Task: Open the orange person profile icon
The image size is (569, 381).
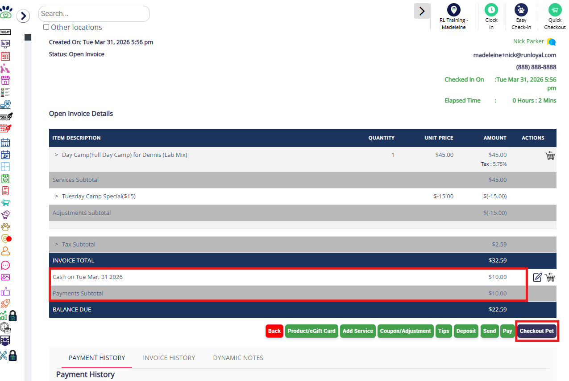Action: [x=5, y=251]
